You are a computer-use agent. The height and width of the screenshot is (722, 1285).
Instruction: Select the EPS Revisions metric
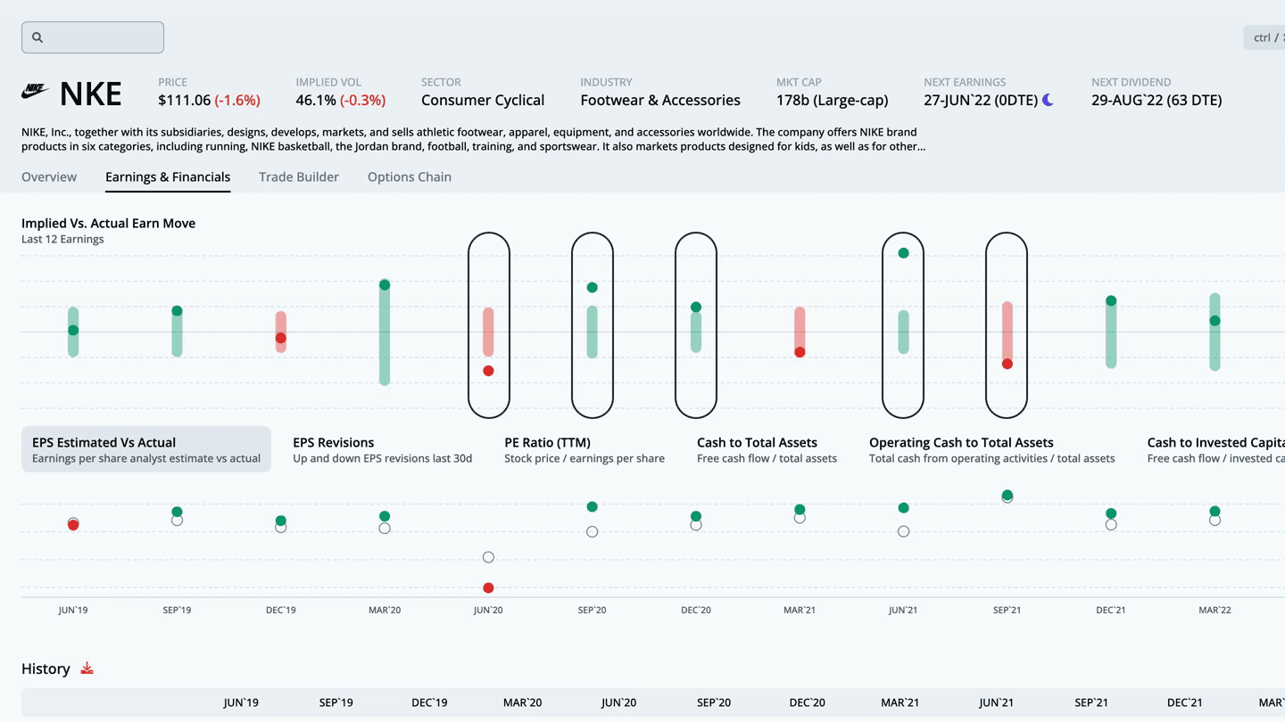coord(382,449)
